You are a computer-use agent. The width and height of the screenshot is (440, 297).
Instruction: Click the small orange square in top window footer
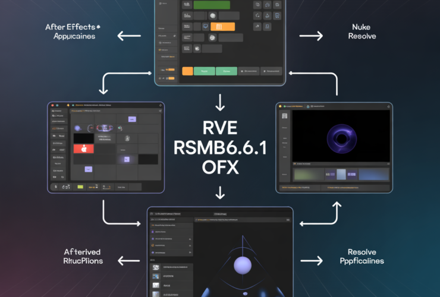[187, 71]
